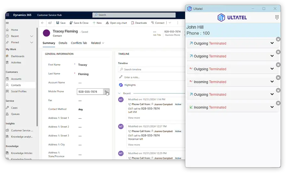Collapse the Recent timeline group
Screen dimensions: 286x173
pyautogui.click(x=119, y=93)
